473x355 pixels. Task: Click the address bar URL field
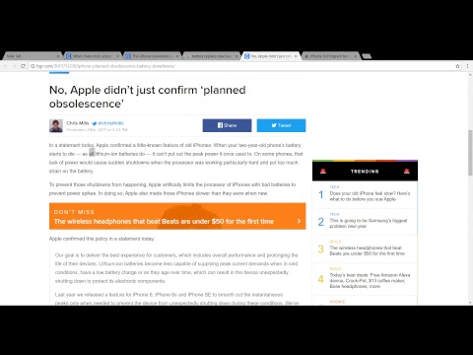(243, 66)
